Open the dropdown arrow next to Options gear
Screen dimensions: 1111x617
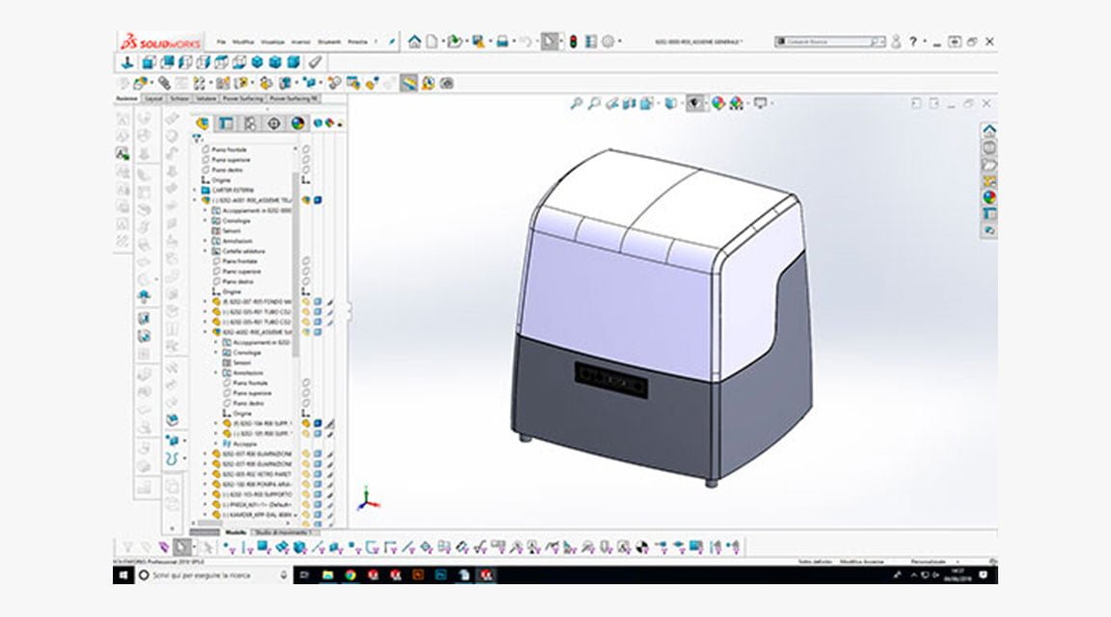(619, 41)
